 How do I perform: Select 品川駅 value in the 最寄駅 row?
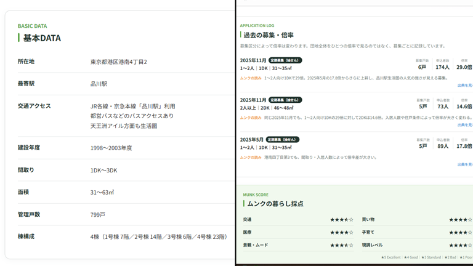(99, 84)
